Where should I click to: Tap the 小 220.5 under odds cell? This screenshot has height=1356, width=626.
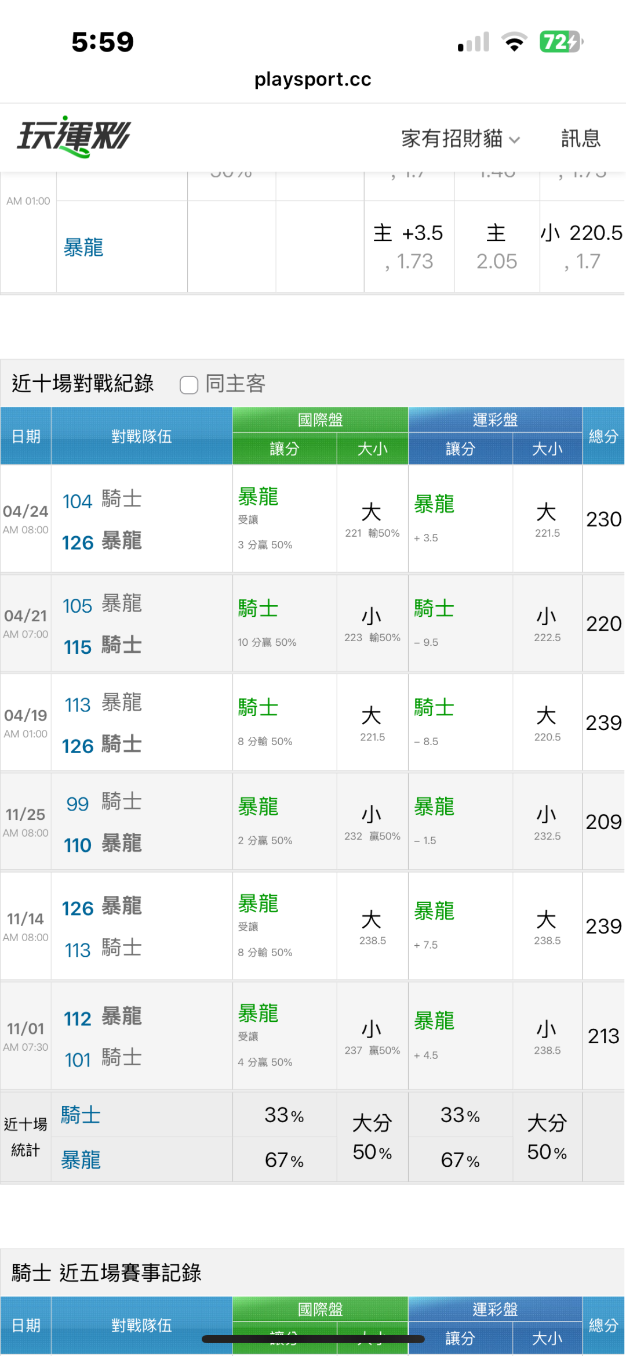581,247
